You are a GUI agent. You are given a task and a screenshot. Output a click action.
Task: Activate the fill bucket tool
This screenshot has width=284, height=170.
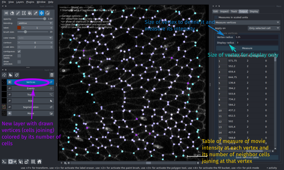tap(30, 13)
